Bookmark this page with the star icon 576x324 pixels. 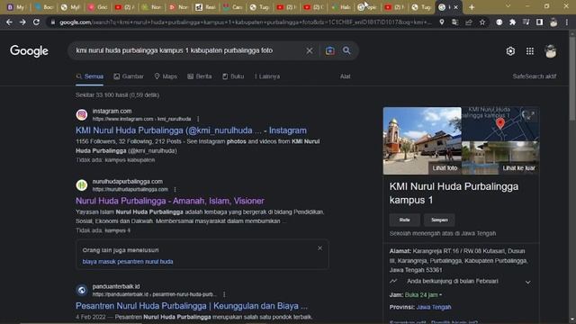[x=482, y=22]
